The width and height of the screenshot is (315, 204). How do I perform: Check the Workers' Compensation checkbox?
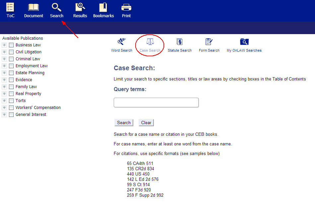11,108
